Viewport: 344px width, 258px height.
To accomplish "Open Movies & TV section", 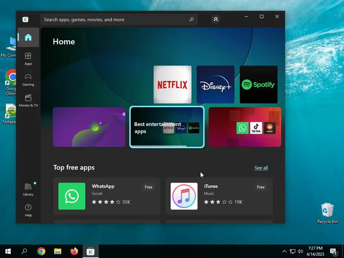I will pyautogui.click(x=28, y=101).
